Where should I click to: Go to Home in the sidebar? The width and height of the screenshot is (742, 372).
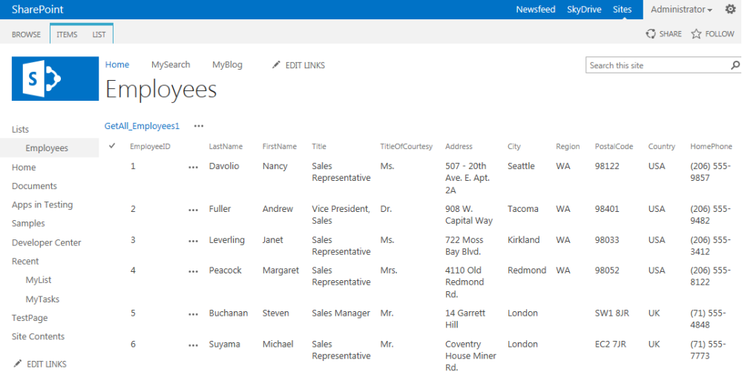(24, 167)
